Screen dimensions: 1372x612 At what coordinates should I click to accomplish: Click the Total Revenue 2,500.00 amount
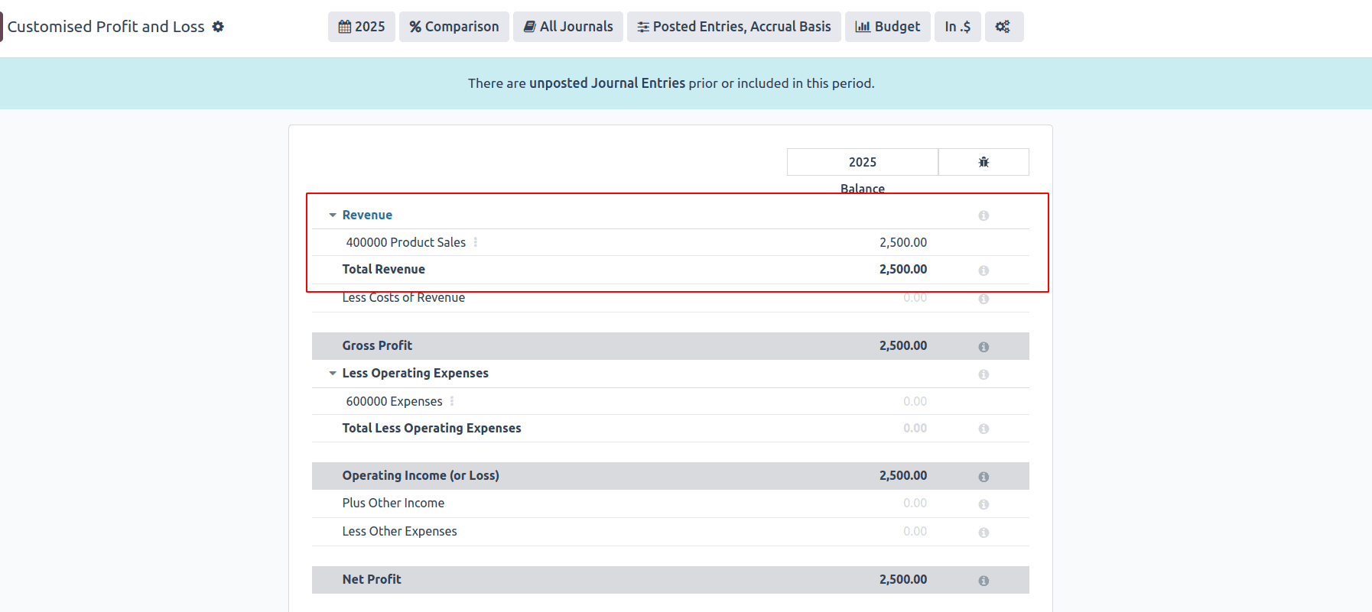(x=903, y=269)
